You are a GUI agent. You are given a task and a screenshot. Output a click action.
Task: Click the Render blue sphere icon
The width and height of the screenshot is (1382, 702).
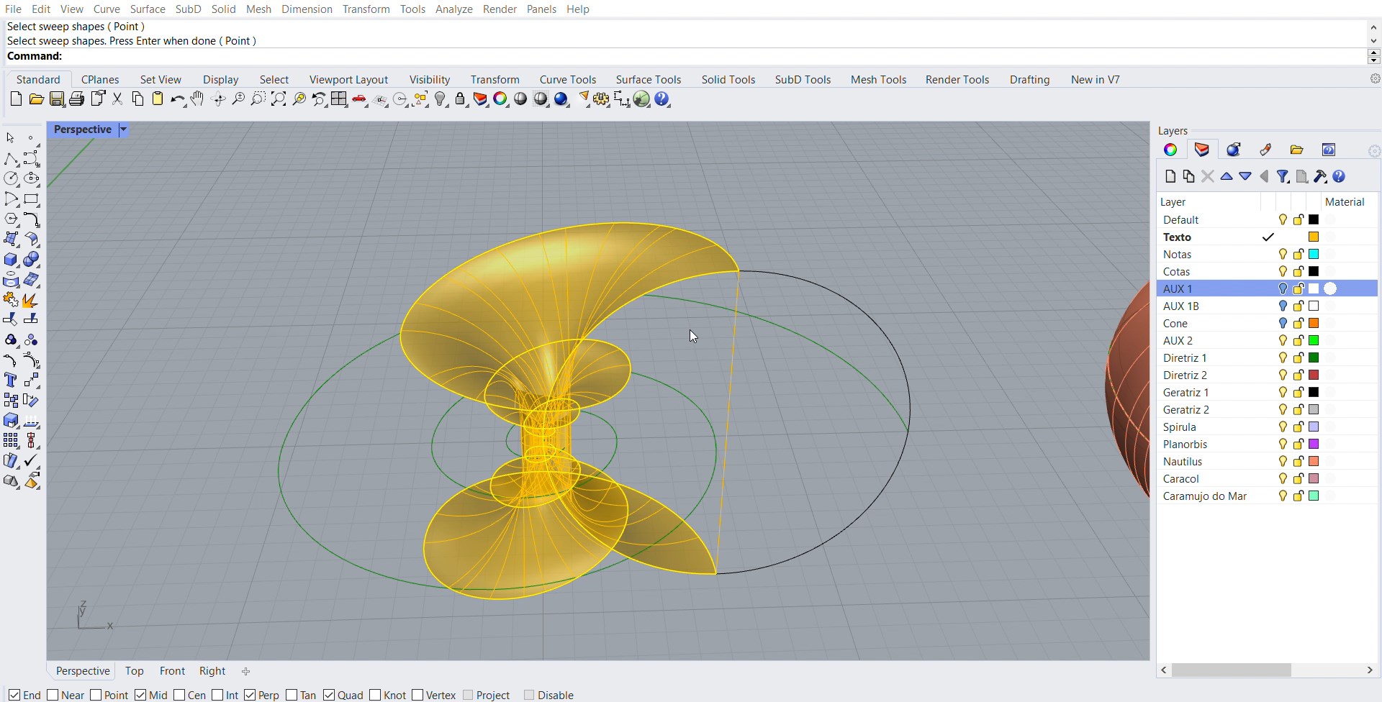[561, 99]
